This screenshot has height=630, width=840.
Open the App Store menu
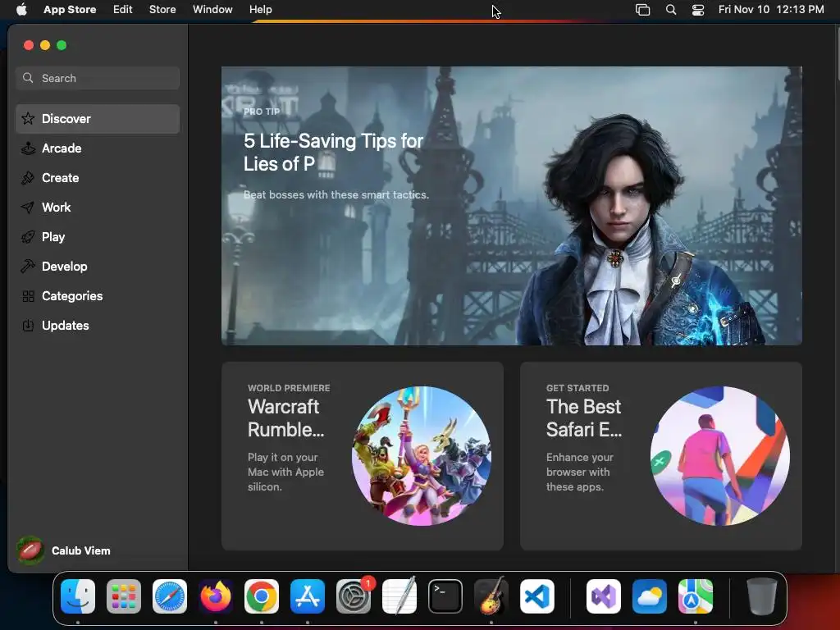coord(70,9)
